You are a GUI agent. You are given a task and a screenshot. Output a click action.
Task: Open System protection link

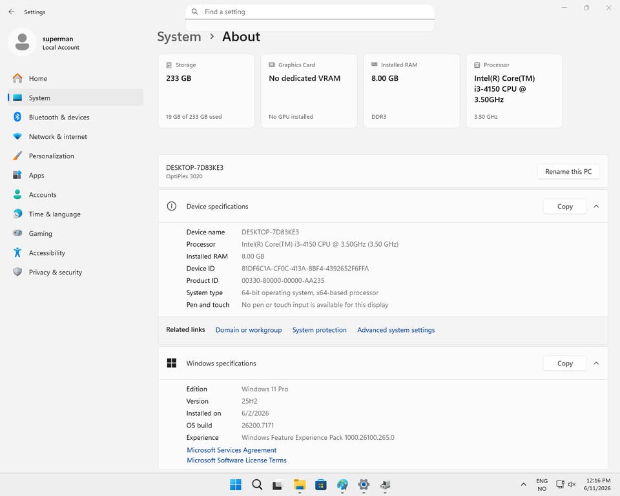point(319,330)
